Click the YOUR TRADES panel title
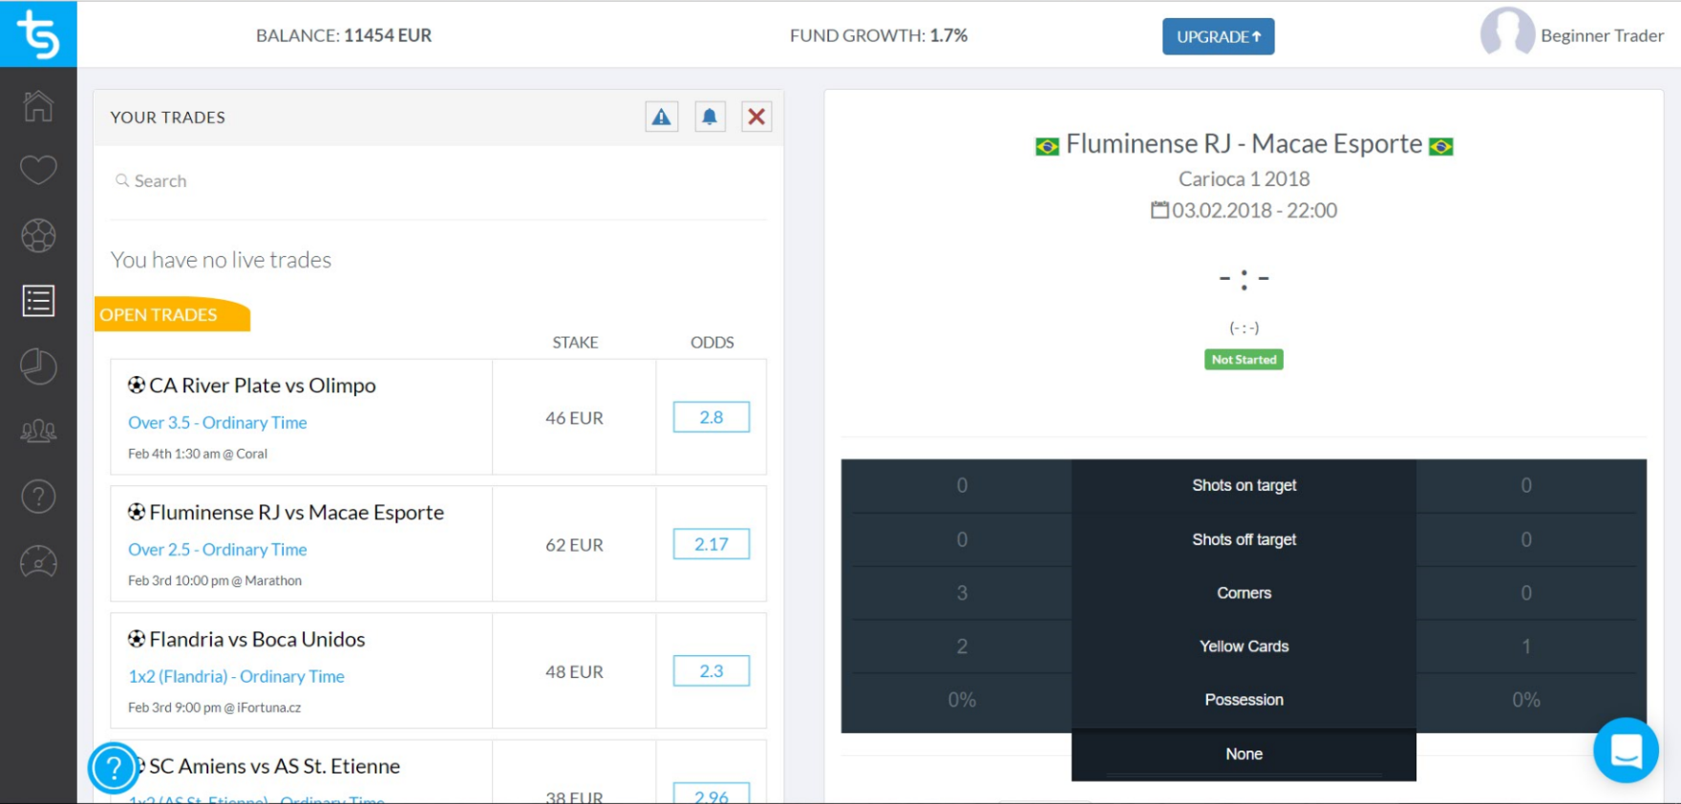 pos(168,117)
